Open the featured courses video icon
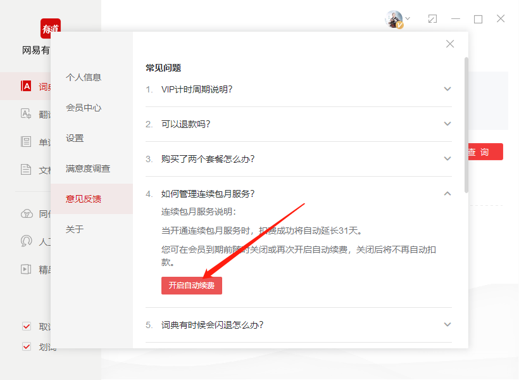 [26, 269]
